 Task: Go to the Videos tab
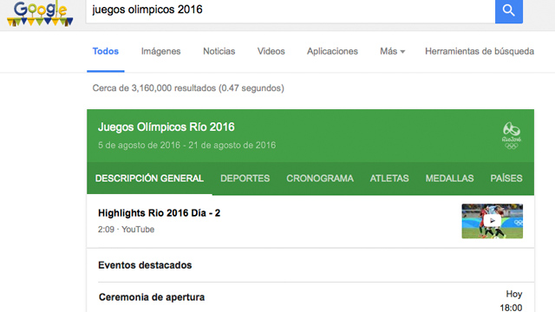coord(271,51)
